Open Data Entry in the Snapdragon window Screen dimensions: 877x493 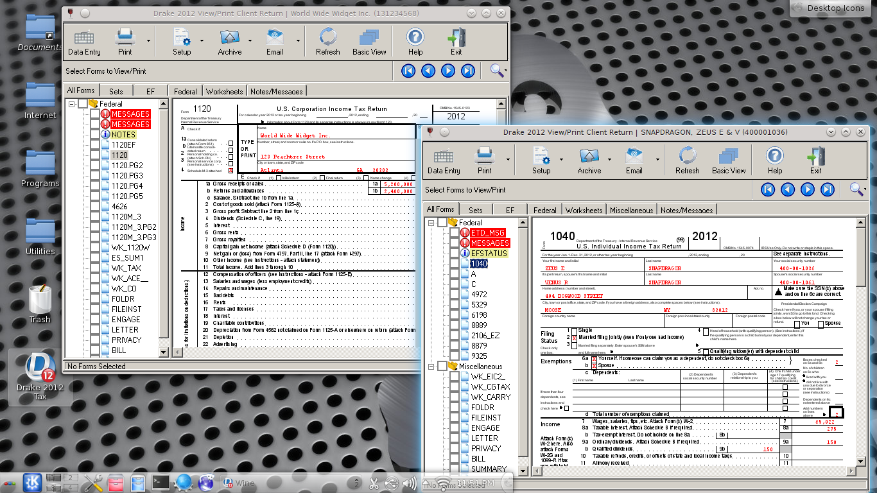444,160
